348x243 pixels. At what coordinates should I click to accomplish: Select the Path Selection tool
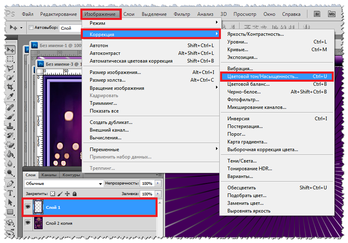(x=10, y=203)
